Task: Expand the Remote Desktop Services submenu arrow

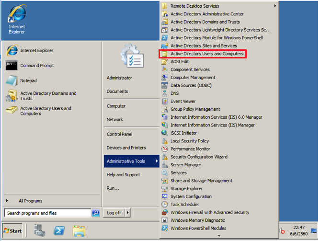Action: (x=275, y=6)
